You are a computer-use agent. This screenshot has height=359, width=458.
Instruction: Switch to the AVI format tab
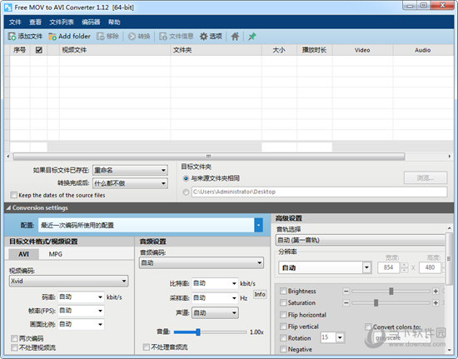click(x=23, y=254)
